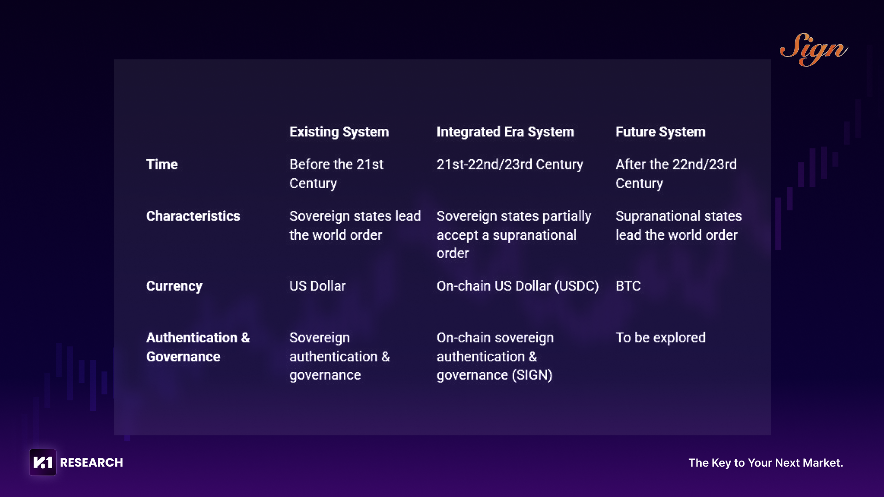Click the 'On-chain US Dollar (USDC)' cell
This screenshot has width=884, height=497.
point(518,286)
